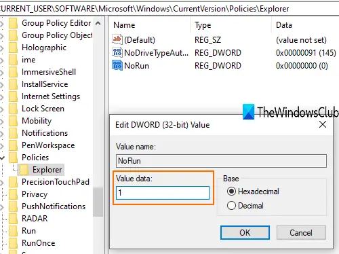The width and height of the screenshot is (339, 254).
Task: Click the PushNotifications folder icon
Action: 13,206
